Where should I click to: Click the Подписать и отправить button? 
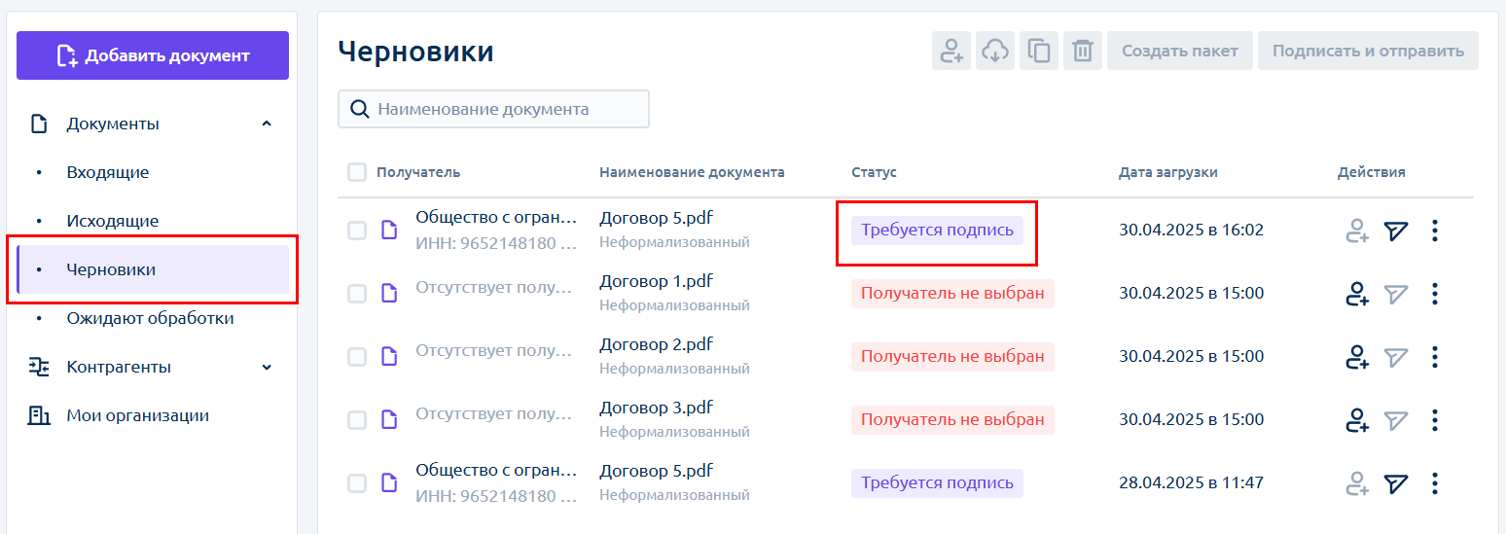[1368, 51]
